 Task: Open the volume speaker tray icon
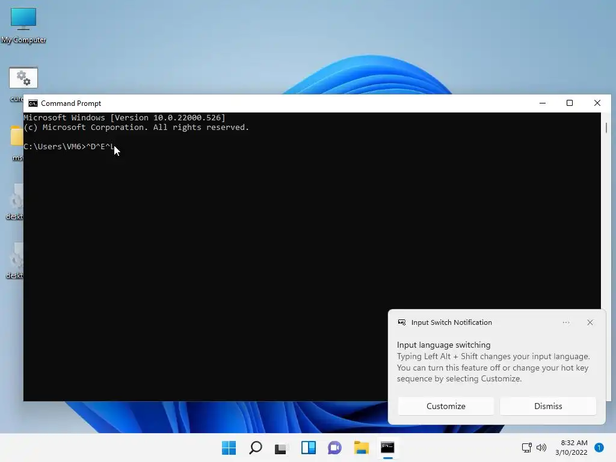pyautogui.click(x=541, y=448)
